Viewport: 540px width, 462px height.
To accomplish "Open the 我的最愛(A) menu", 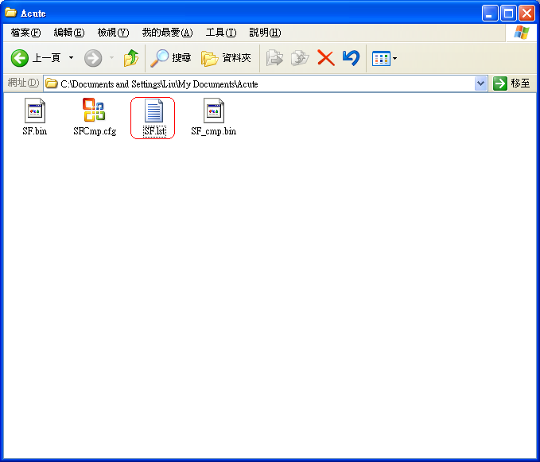I will (x=167, y=33).
